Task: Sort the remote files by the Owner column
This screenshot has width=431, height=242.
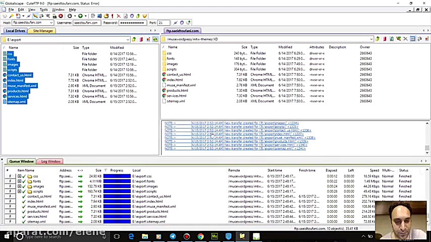Action: tap(364, 47)
